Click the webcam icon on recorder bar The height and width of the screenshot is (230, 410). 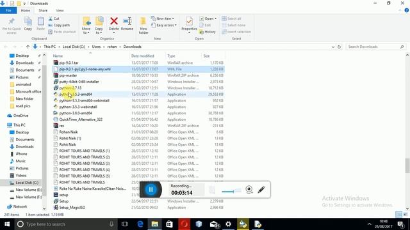coord(249,189)
